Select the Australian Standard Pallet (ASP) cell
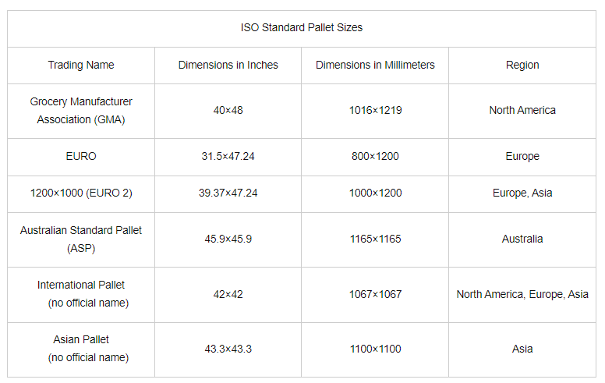 [81, 239]
